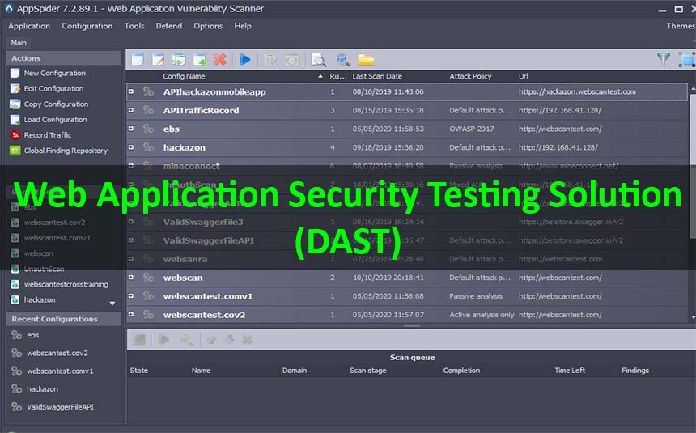The image size is (696, 433).
Task: Click the Last Scan Date column header
Action: coord(377,76)
